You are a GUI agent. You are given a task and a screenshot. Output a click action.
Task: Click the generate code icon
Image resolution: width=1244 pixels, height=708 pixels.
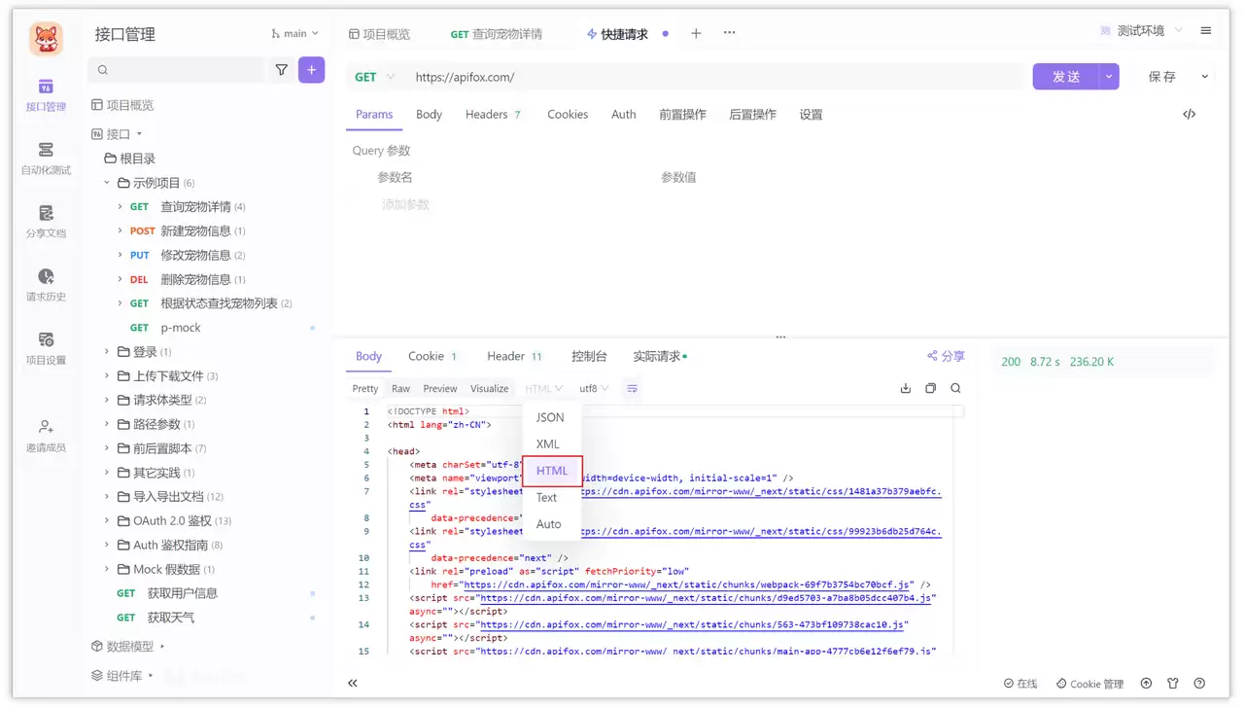[1189, 114]
